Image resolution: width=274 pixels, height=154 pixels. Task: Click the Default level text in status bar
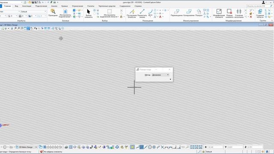coord(209,152)
